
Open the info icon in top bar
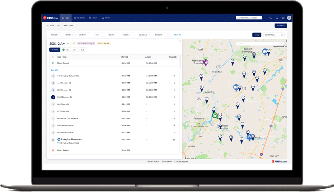[x=277, y=18]
